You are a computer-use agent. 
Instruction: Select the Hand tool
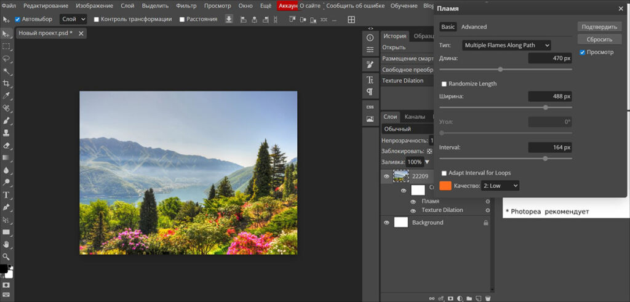click(6, 245)
